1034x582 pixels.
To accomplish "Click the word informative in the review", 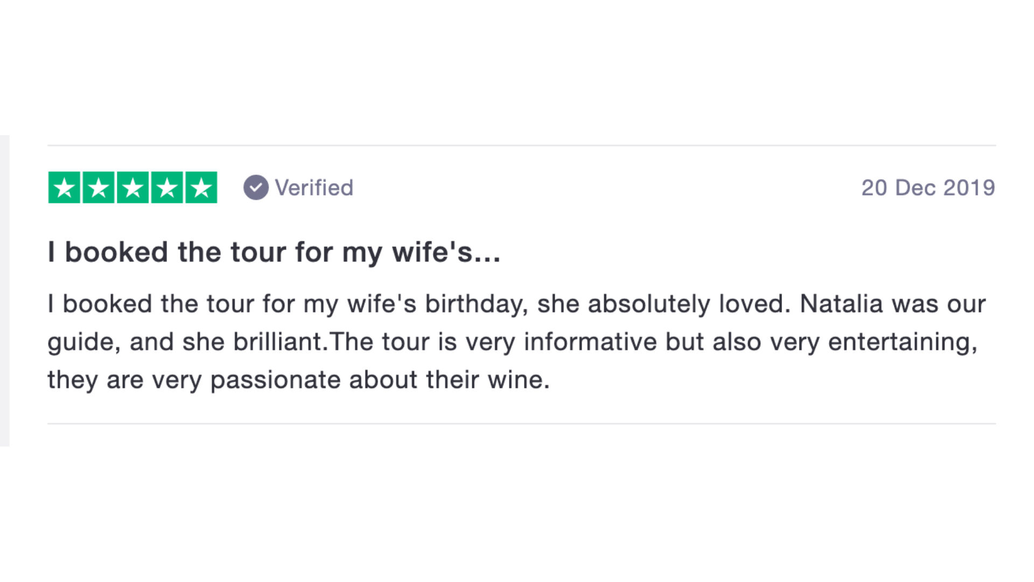I will [x=590, y=342].
